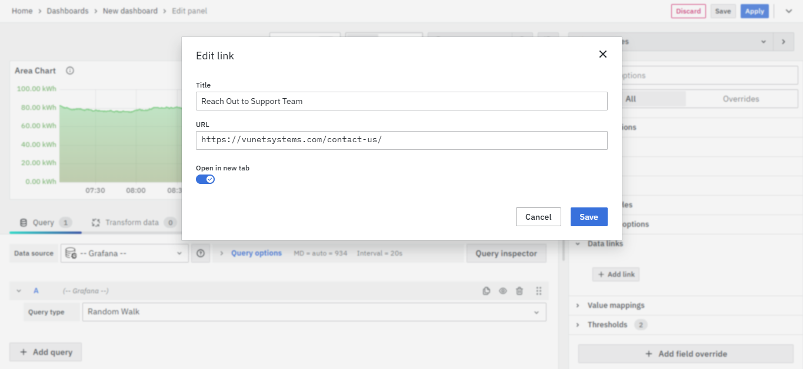The width and height of the screenshot is (803, 369).
Task: Hide query A using the eye icon
Action: tap(503, 291)
